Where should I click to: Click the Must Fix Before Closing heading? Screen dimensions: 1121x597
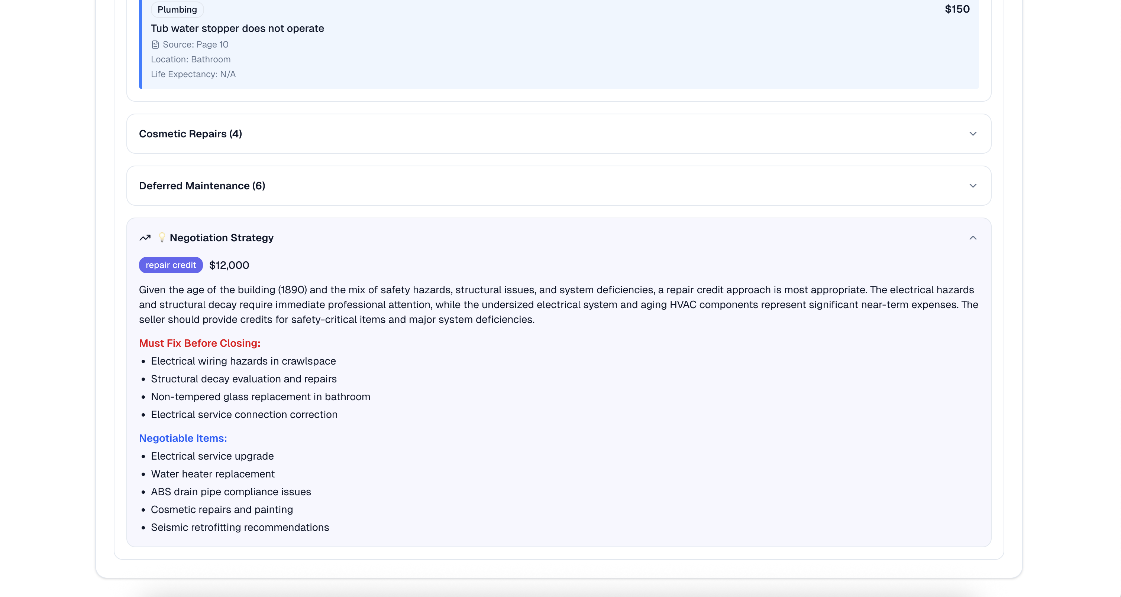point(199,343)
